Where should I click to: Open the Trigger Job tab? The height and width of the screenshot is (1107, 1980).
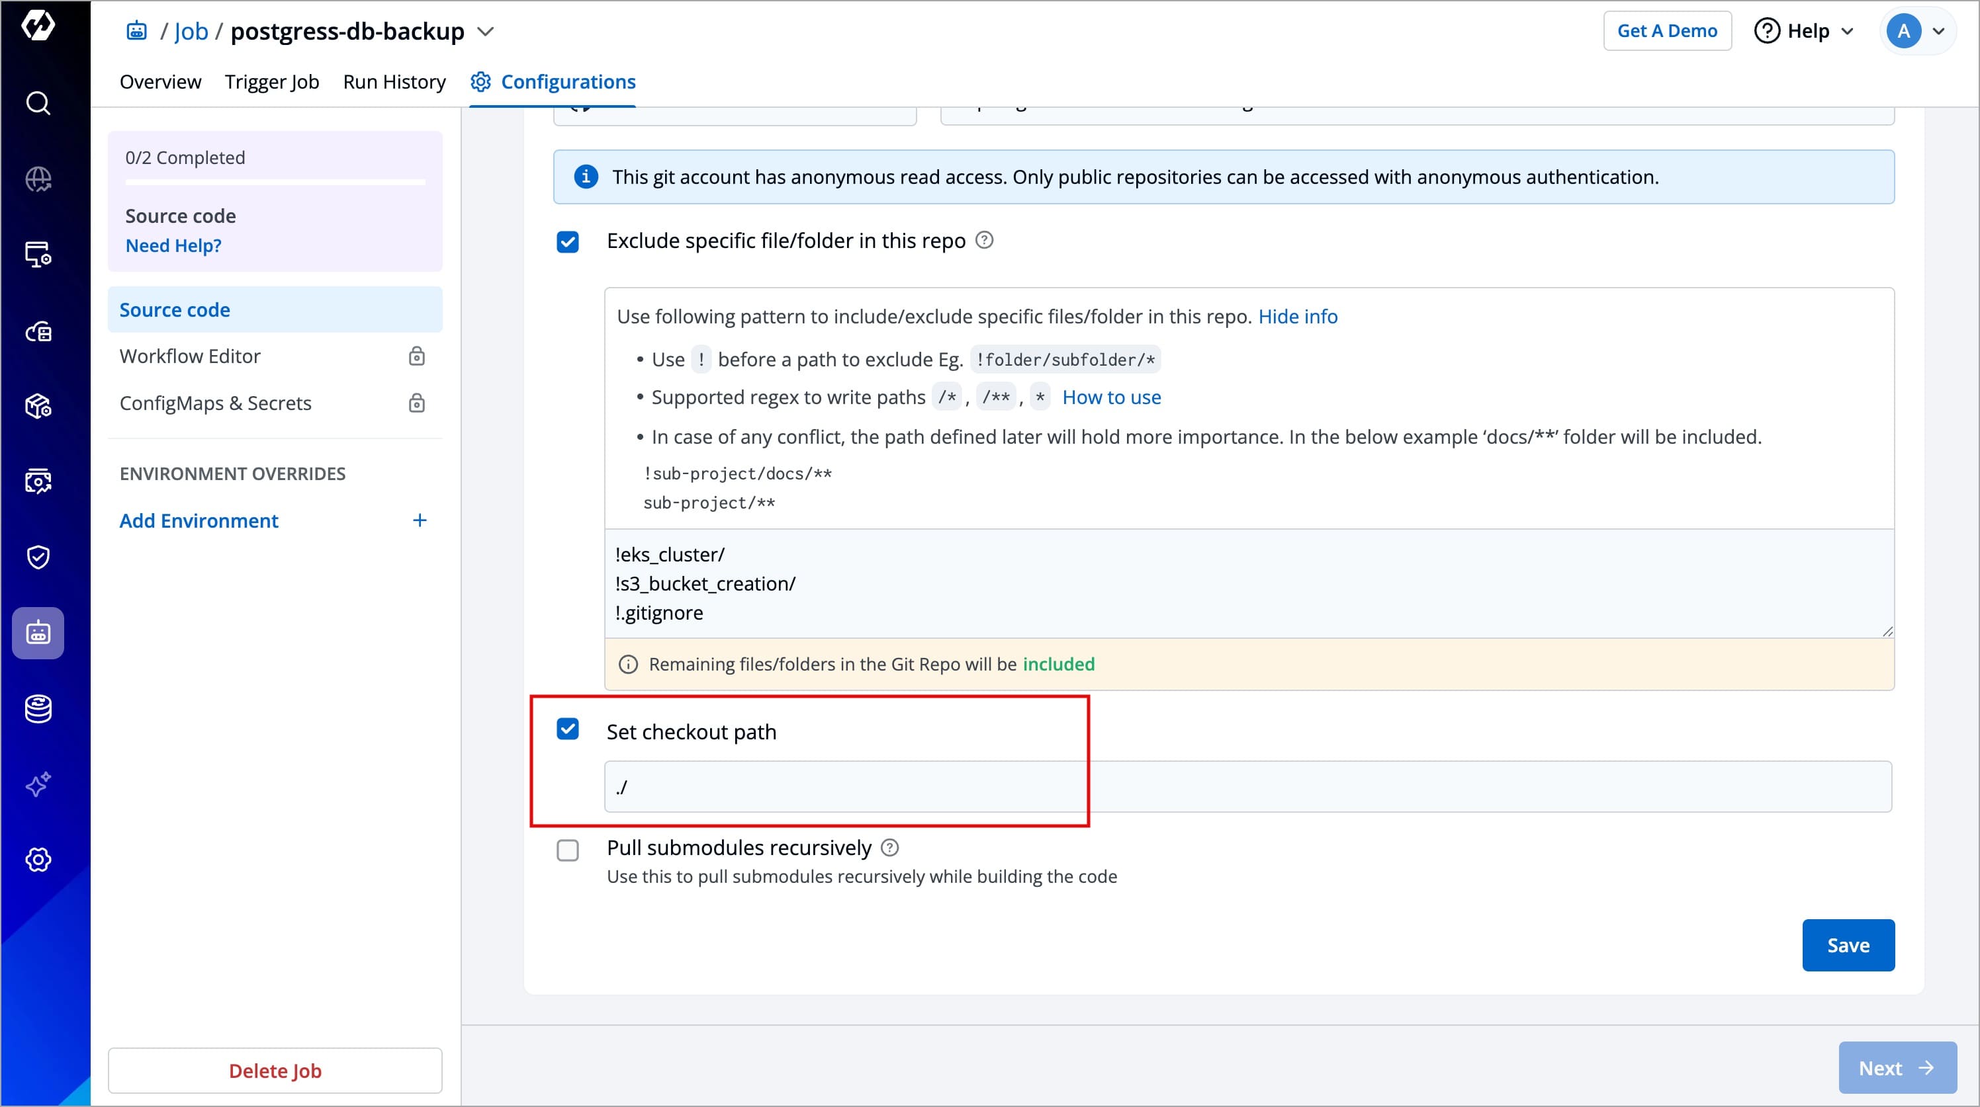(x=271, y=81)
